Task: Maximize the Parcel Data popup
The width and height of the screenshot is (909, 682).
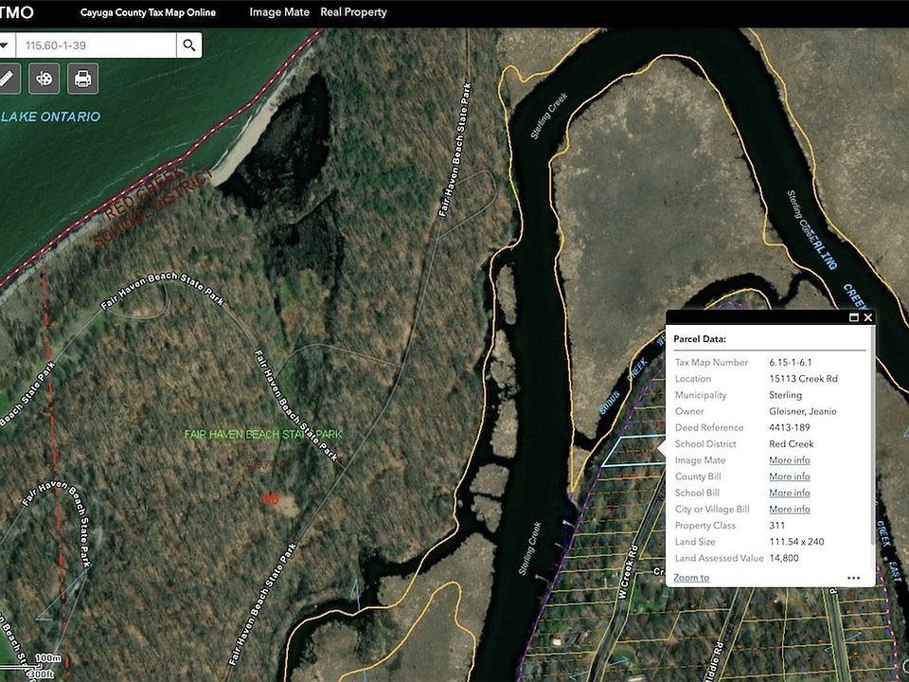Action: click(853, 317)
